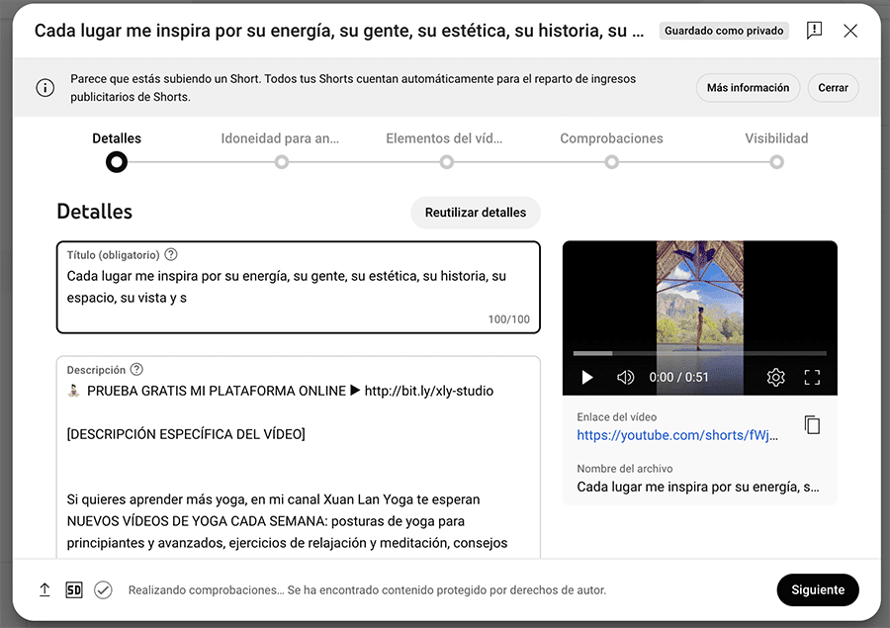This screenshot has height=628, width=890.
Task: Select the Comprobaciones step circle
Action: pyautogui.click(x=611, y=161)
